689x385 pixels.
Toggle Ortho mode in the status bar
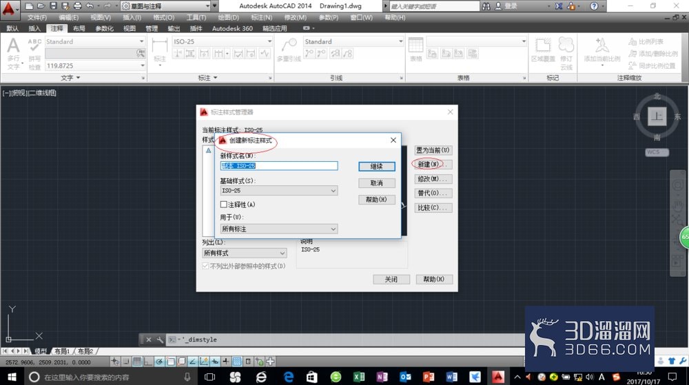(147, 362)
